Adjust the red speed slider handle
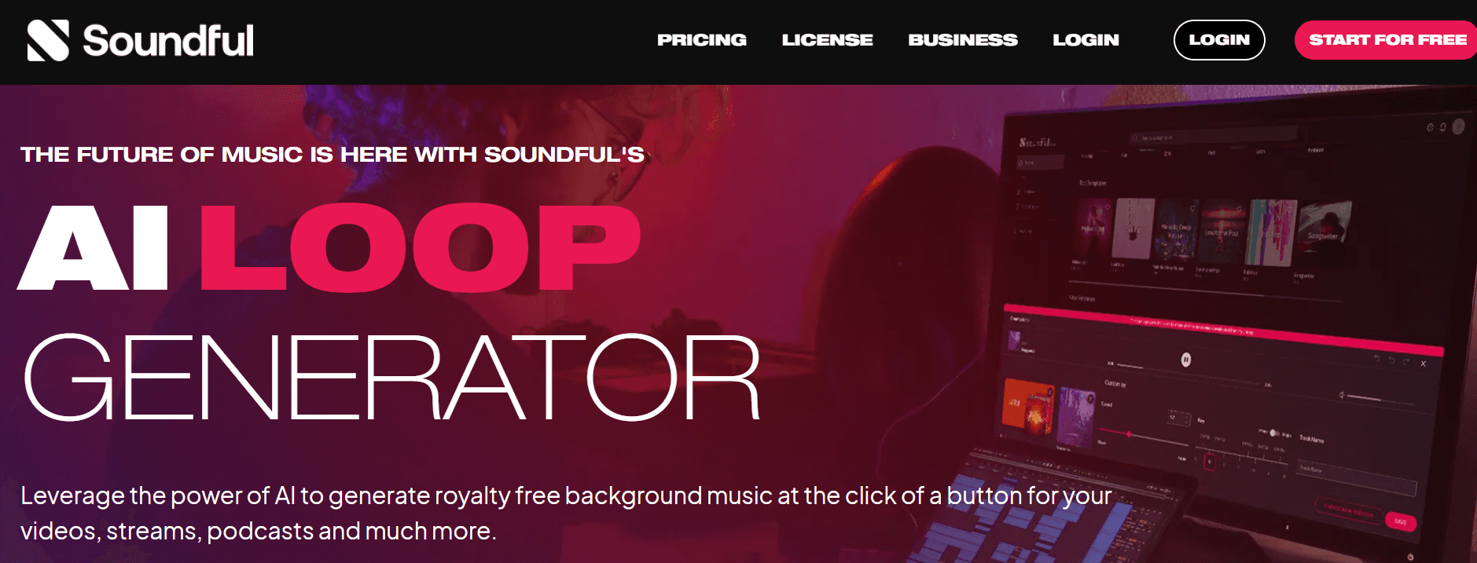 pyautogui.click(x=1129, y=433)
